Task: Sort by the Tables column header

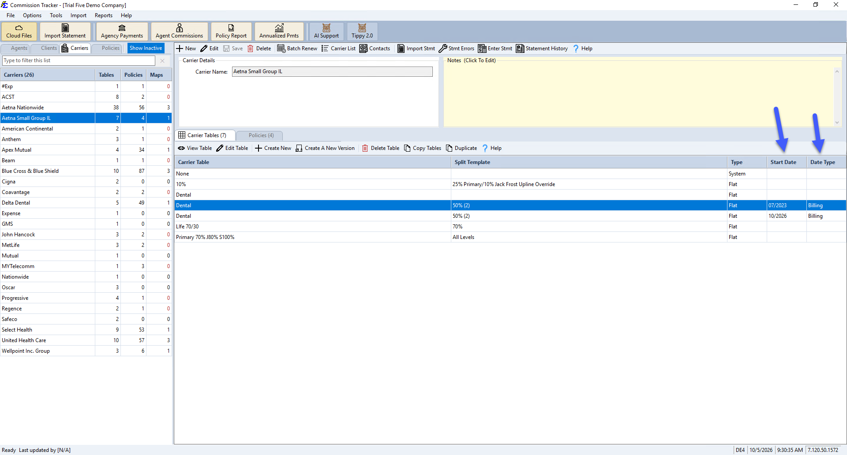Action: click(108, 75)
